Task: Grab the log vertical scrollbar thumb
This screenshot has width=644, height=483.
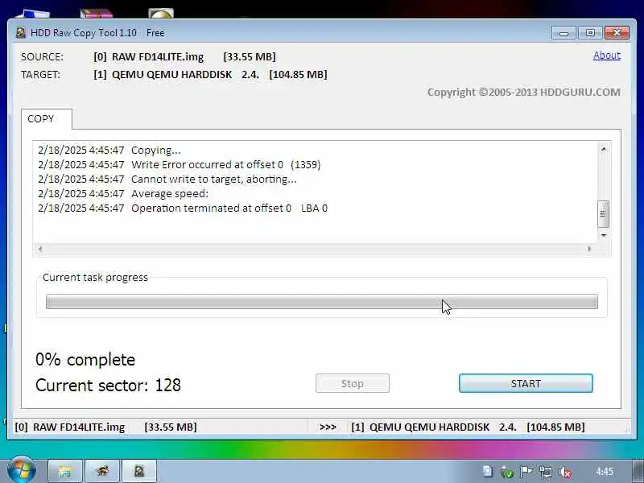Action: coord(603,213)
